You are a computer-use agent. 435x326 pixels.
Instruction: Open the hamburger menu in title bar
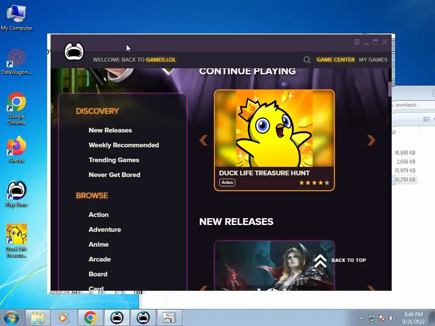(x=357, y=42)
